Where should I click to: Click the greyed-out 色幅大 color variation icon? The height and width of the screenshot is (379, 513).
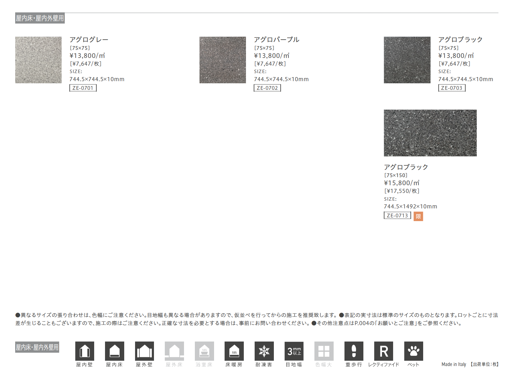click(324, 351)
